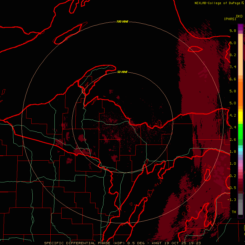Select the 9.8 color scale value

click(x=233, y=30)
